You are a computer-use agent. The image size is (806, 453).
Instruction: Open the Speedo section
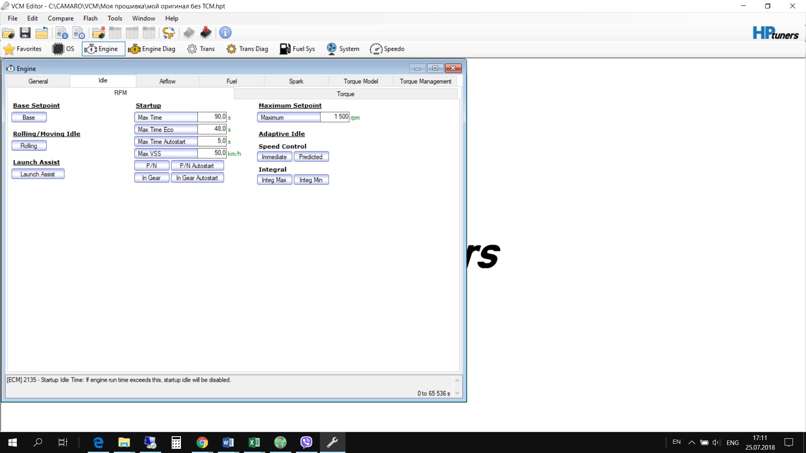[387, 49]
